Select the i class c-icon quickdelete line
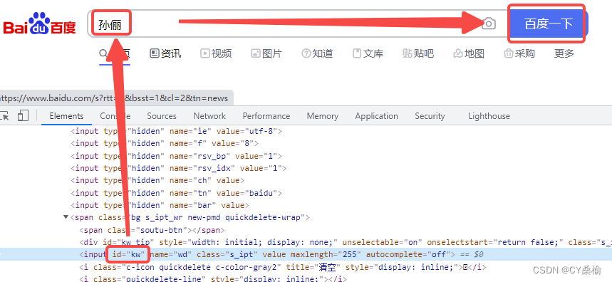The image size is (612, 282). tap(283, 267)
